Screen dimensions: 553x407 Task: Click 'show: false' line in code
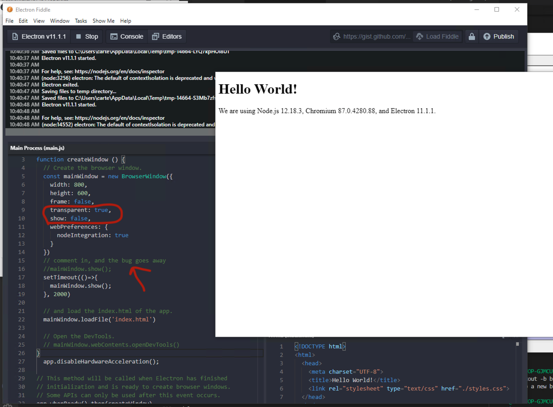point(70,218)
